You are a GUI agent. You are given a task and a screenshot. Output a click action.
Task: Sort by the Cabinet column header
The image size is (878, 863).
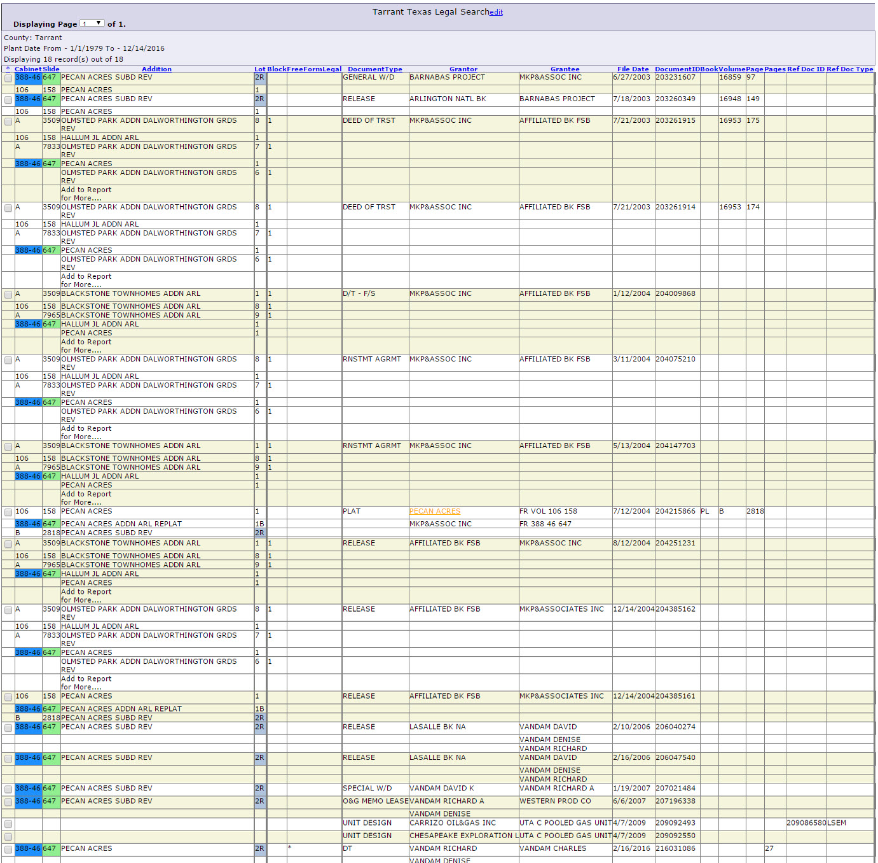pos(28,69)
